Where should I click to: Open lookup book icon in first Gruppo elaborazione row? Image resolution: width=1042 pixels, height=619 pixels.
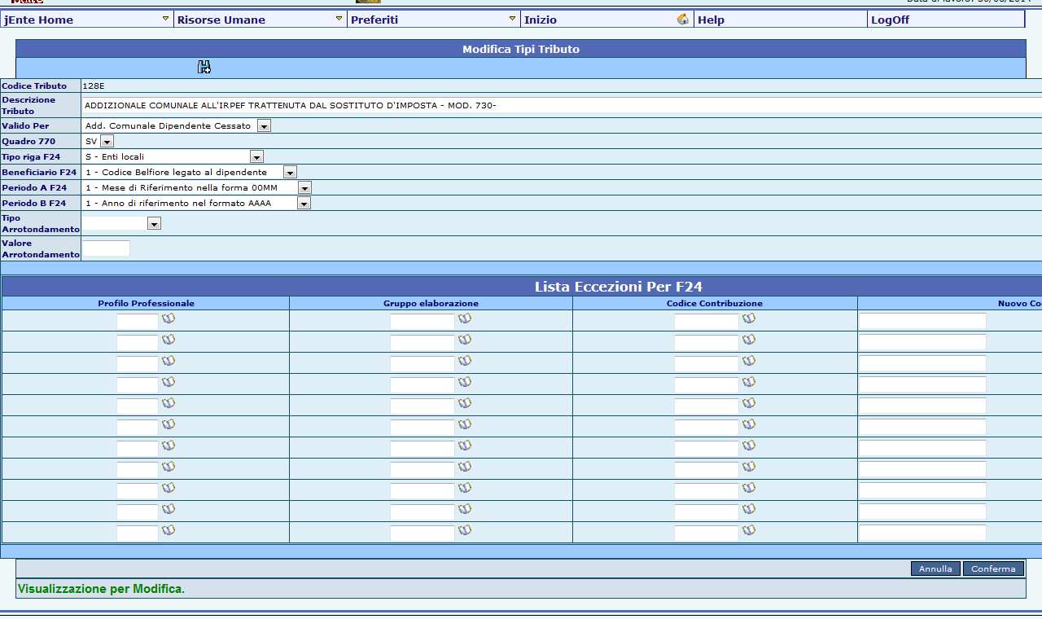pyautogui.click(x=465, y=319)
